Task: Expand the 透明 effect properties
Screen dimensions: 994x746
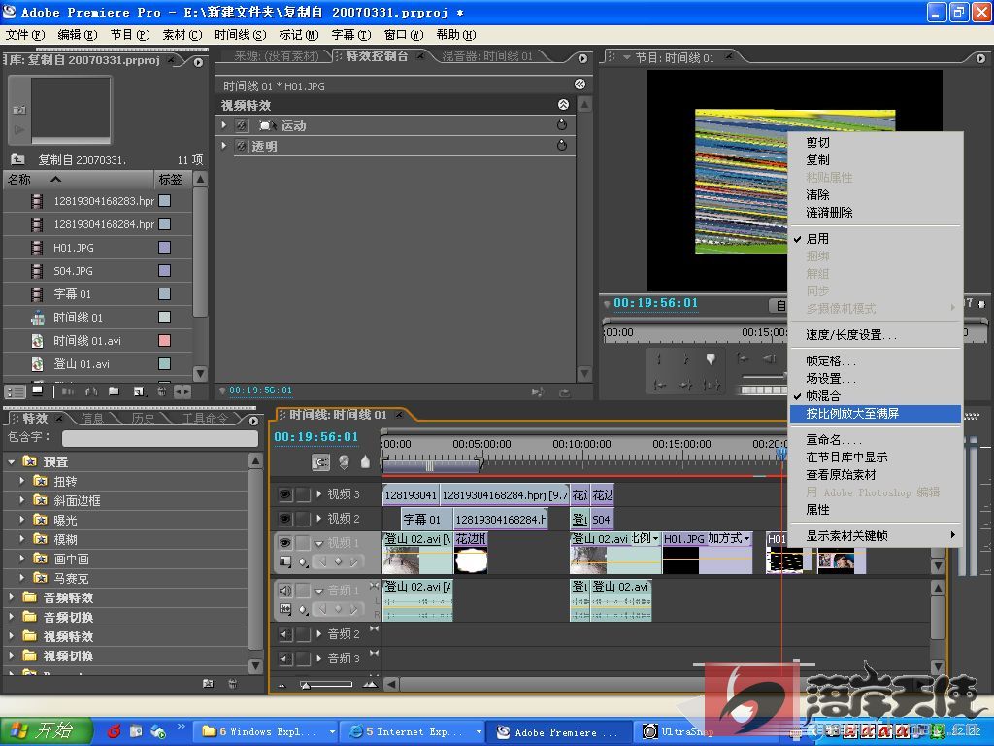Action: pos(224,146)
